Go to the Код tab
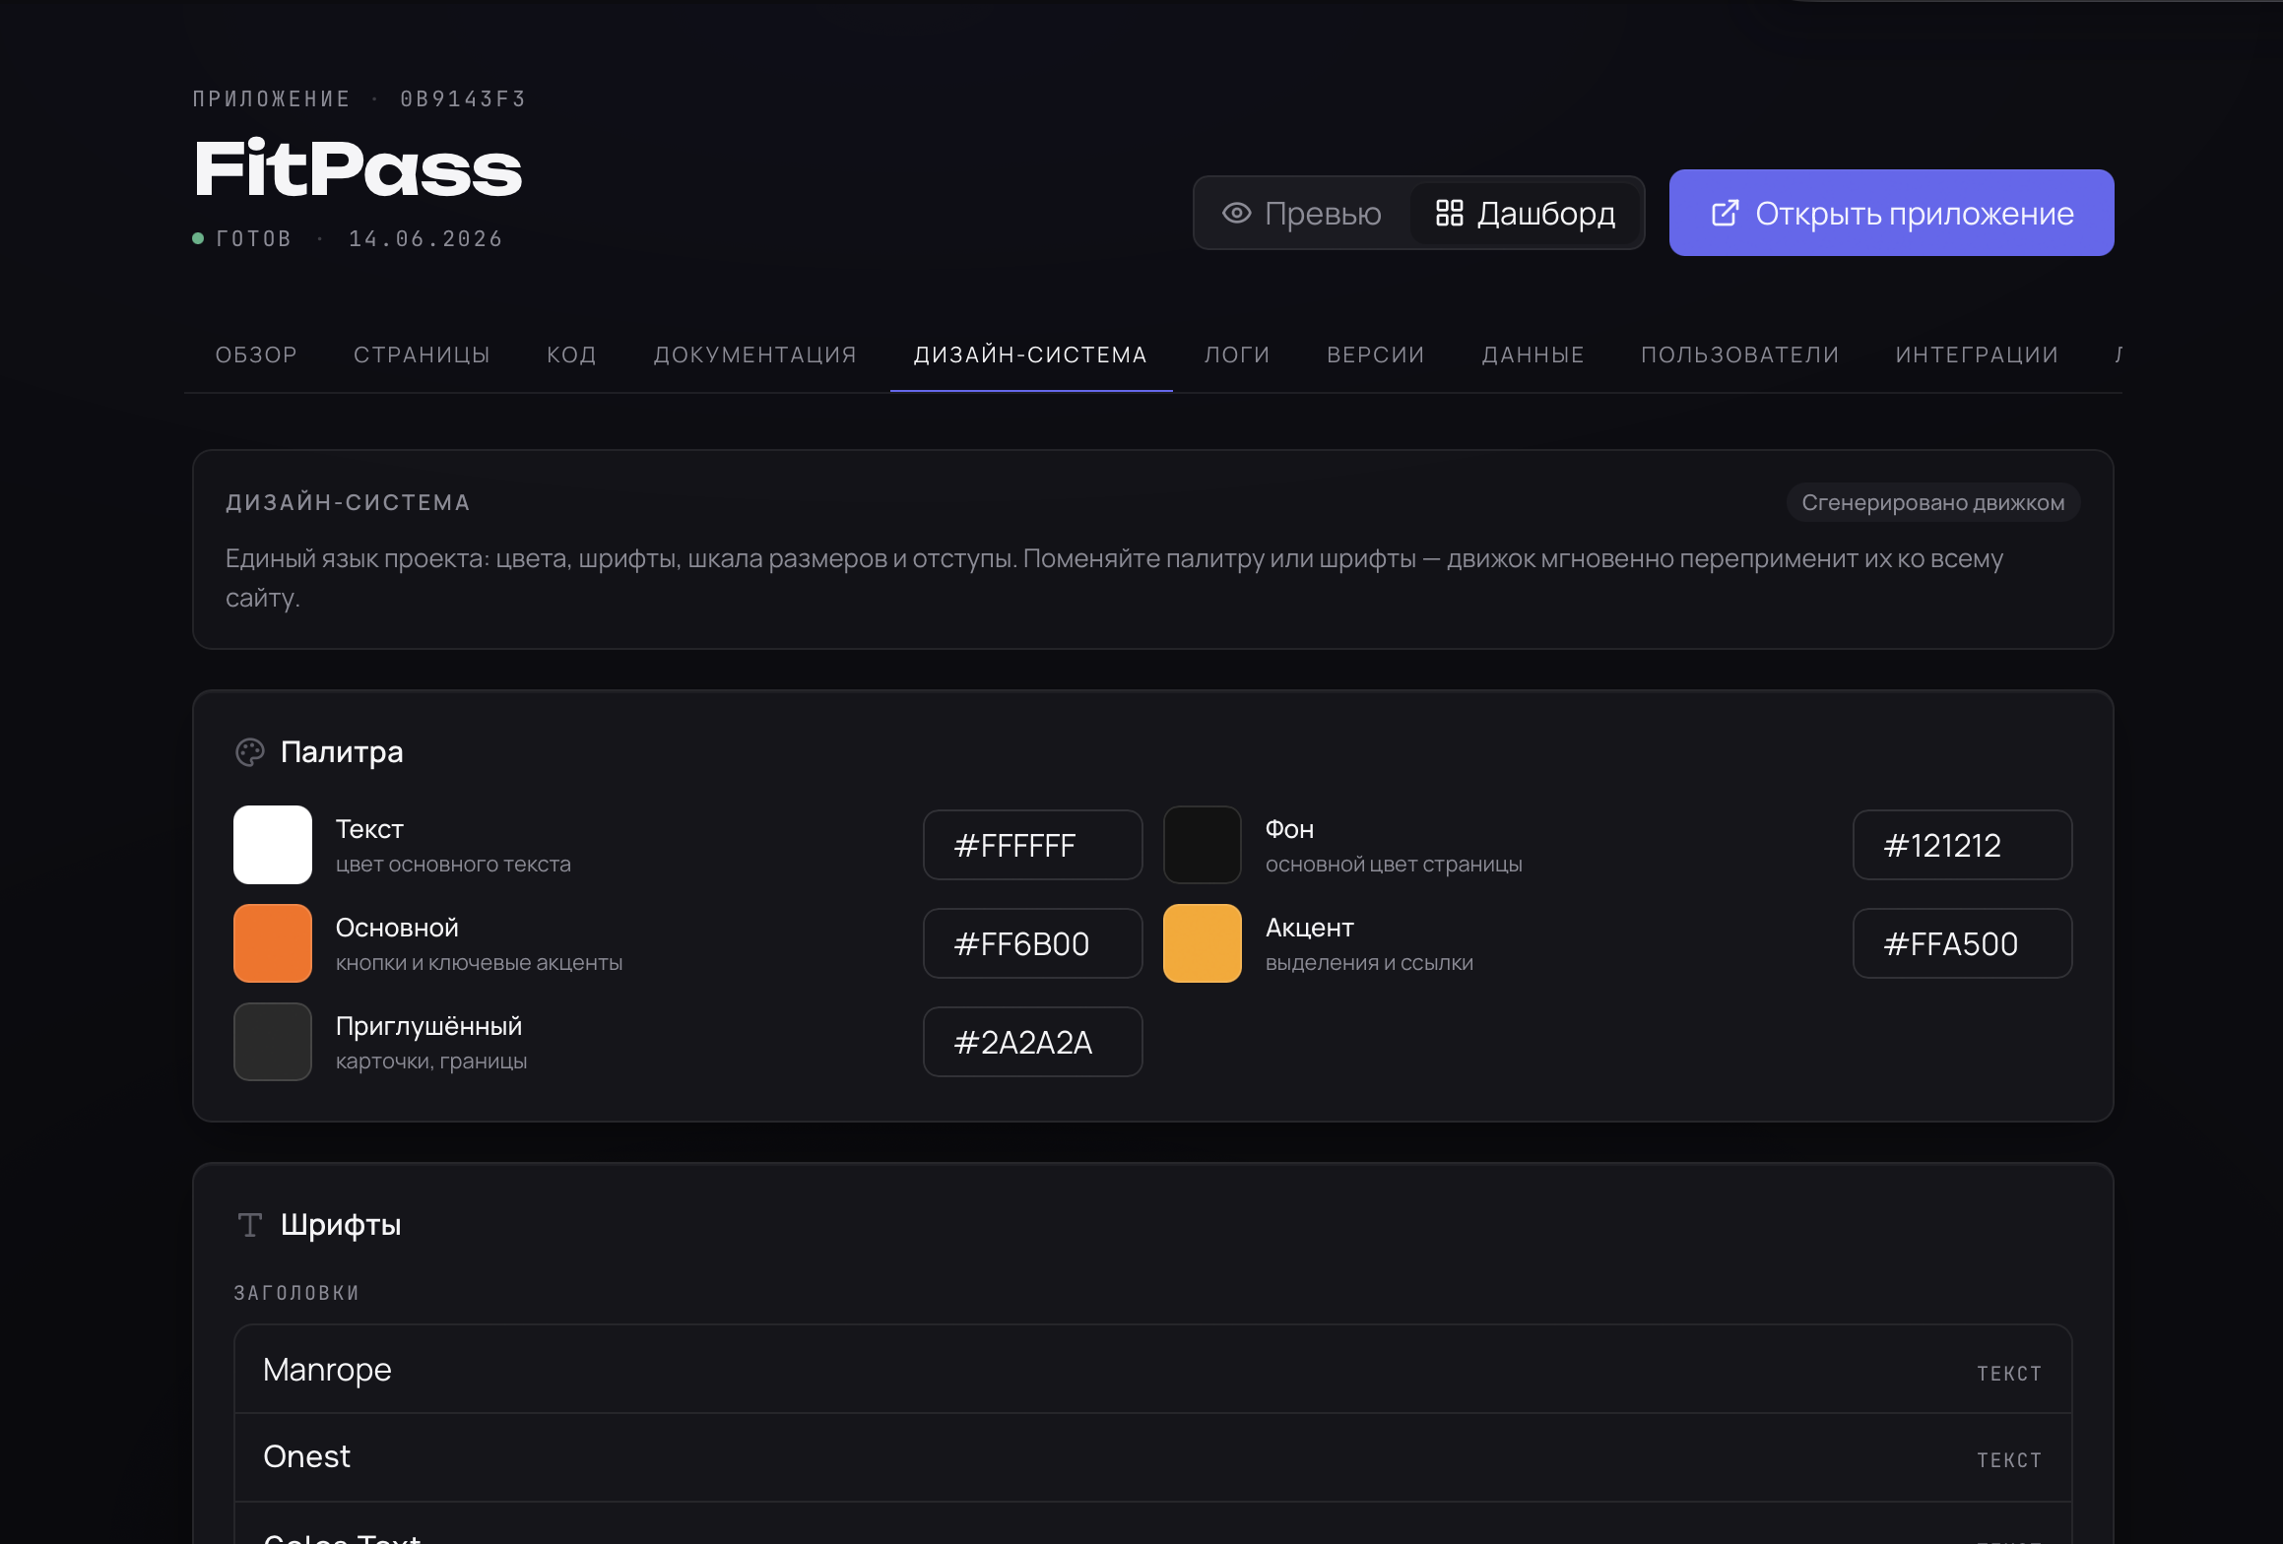This screenshot has width=2283, height=1544. 571,354
